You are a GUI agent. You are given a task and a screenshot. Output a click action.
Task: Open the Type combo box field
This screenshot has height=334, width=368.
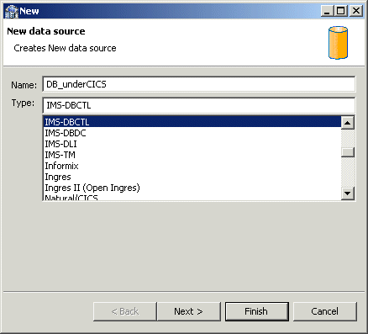coord(199,105)
